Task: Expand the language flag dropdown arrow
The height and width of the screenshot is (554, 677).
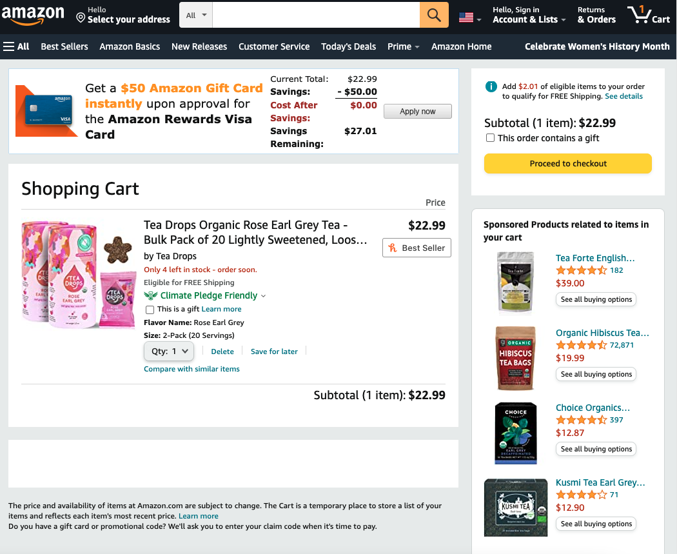Action: (479, 20)
